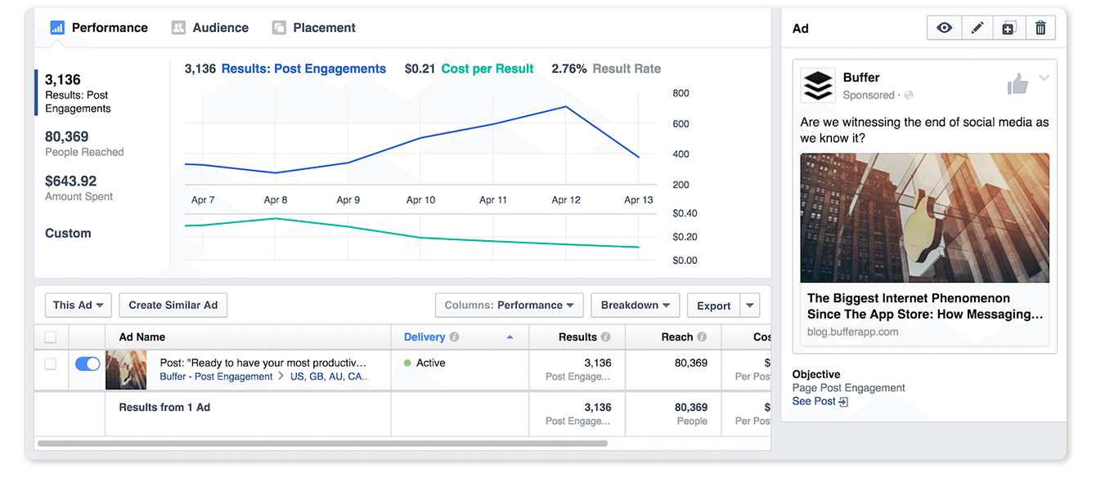1105x491 pixels.
Task: Click the Results from 1 Ad summary text
Action: point(164,407)
